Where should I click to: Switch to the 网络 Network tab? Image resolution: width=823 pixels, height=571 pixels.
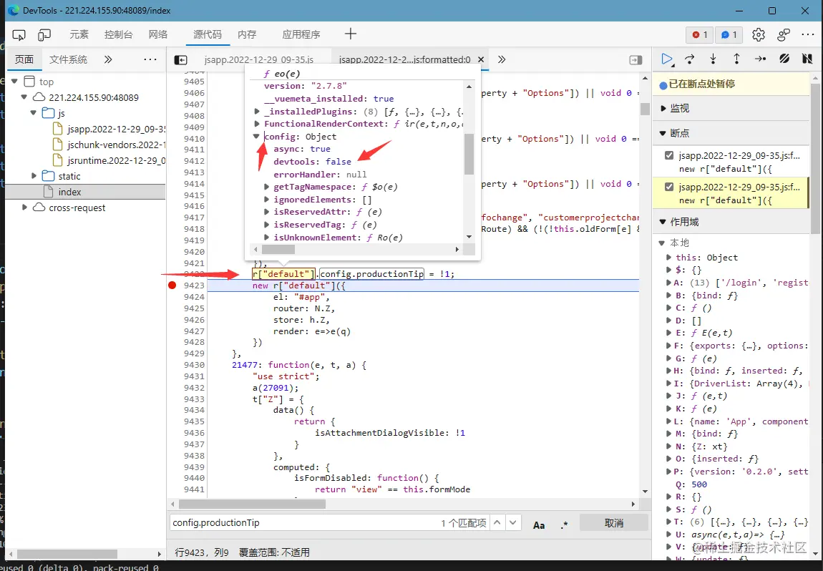[158, 34]
